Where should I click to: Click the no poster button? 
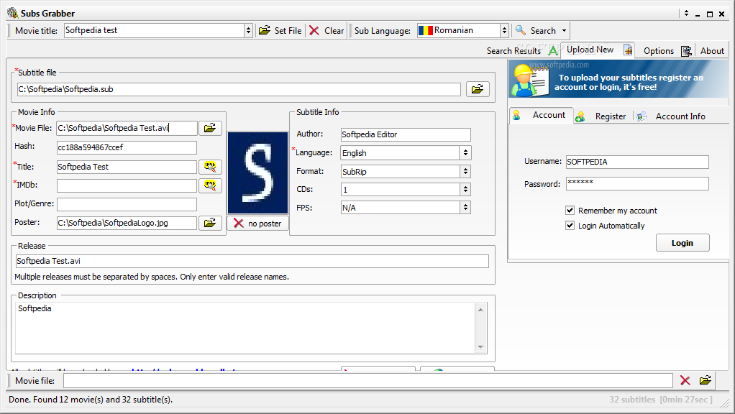257,224
